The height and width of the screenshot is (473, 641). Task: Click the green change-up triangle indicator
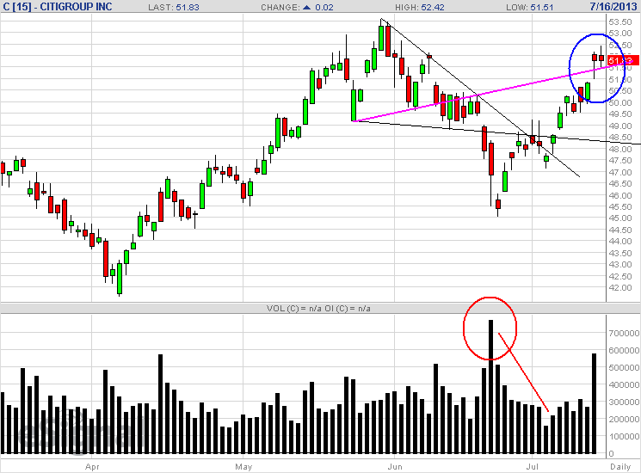coord(306,8)
